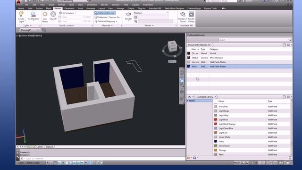Open the Draw menu
302x170 pixels.
(x=81, y=5)
